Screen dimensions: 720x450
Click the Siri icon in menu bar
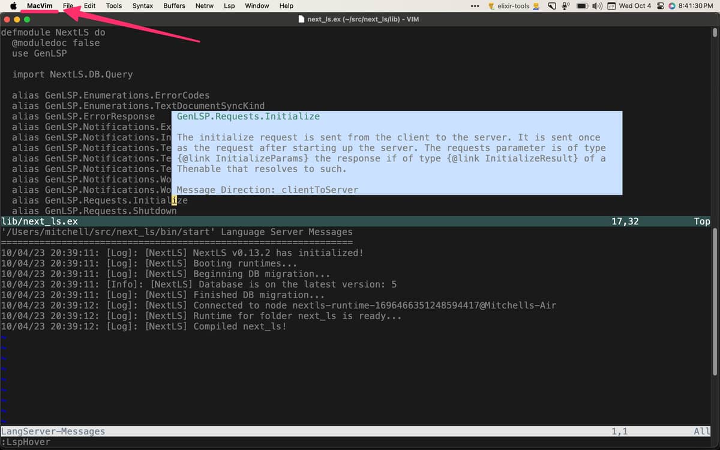(x=672, y=6)
